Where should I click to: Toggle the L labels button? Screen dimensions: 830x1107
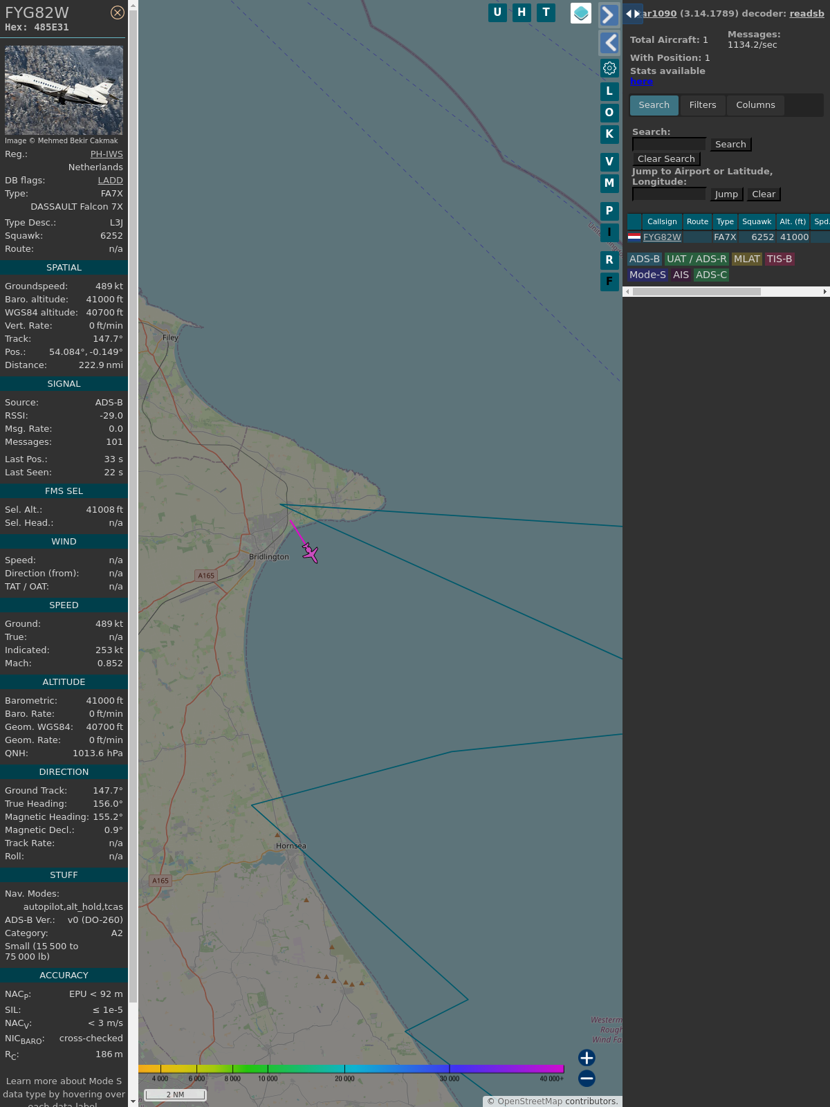(609, 91)
